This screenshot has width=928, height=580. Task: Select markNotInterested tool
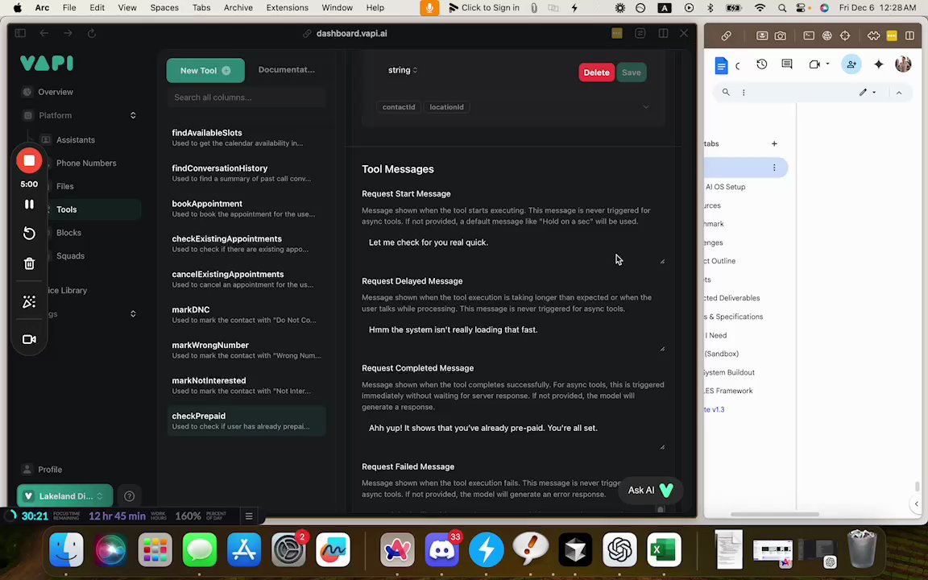246,385
